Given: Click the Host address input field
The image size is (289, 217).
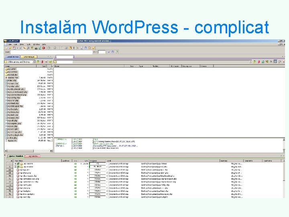Looking at the screenshot, I should [51, 52].
